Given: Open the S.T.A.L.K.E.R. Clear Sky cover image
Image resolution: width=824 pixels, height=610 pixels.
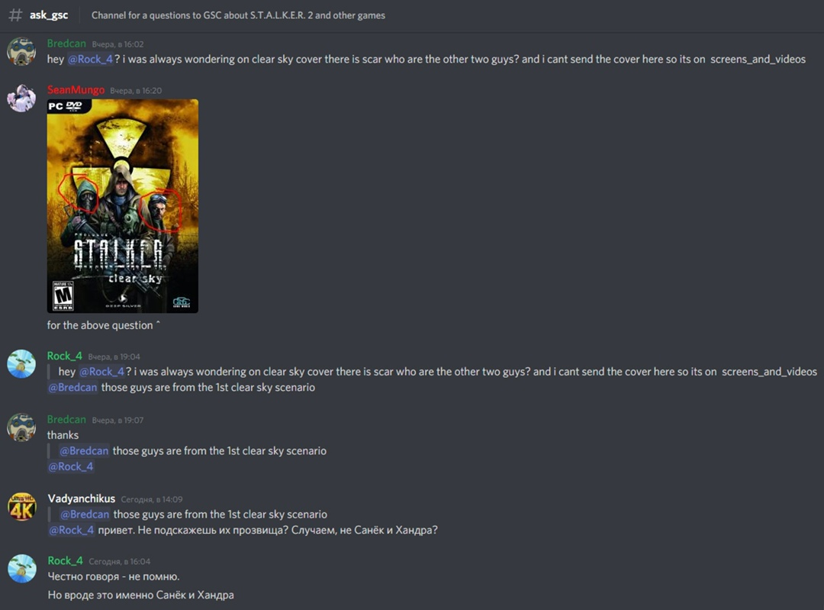Looking at the screenshot, I should [123, 206].
